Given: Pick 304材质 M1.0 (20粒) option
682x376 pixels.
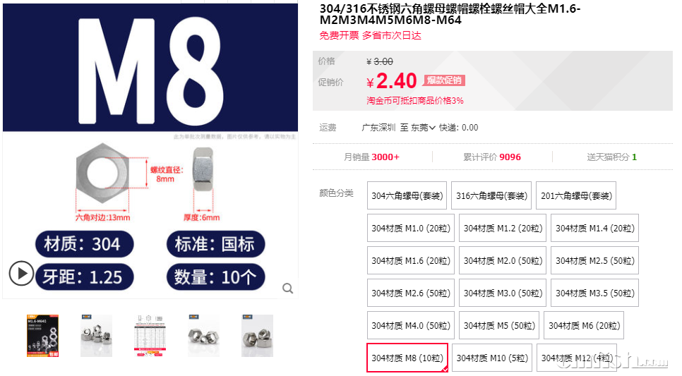Looking at the screenshot, I should (x=411, y=228).
